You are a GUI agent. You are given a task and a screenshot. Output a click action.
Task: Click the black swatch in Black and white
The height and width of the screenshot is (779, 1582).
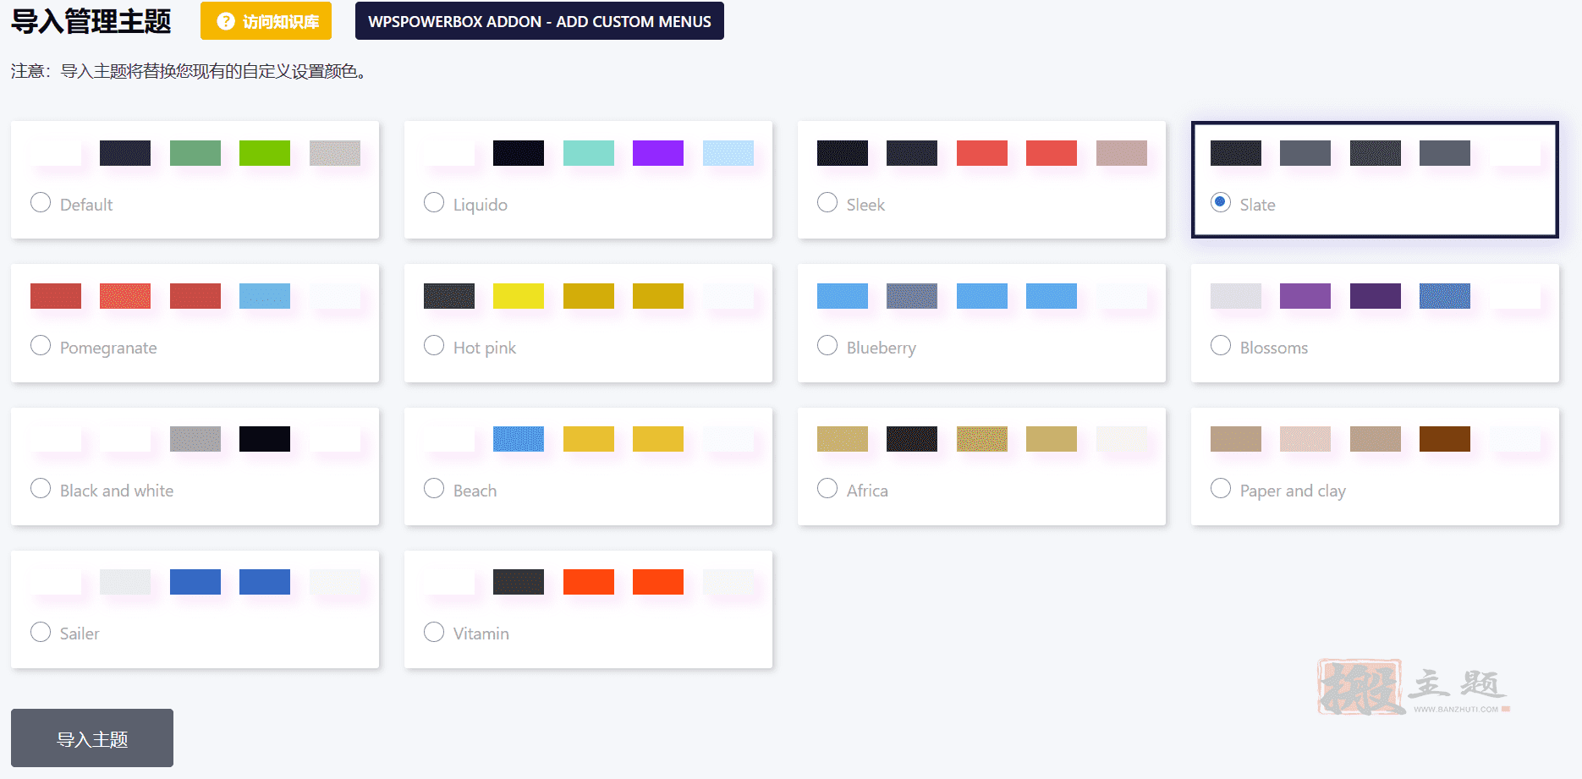(x=265, y=439)
